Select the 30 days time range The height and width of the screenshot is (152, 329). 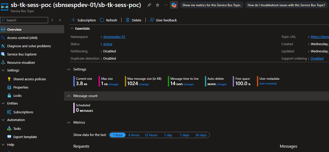(x=201, y=135)
